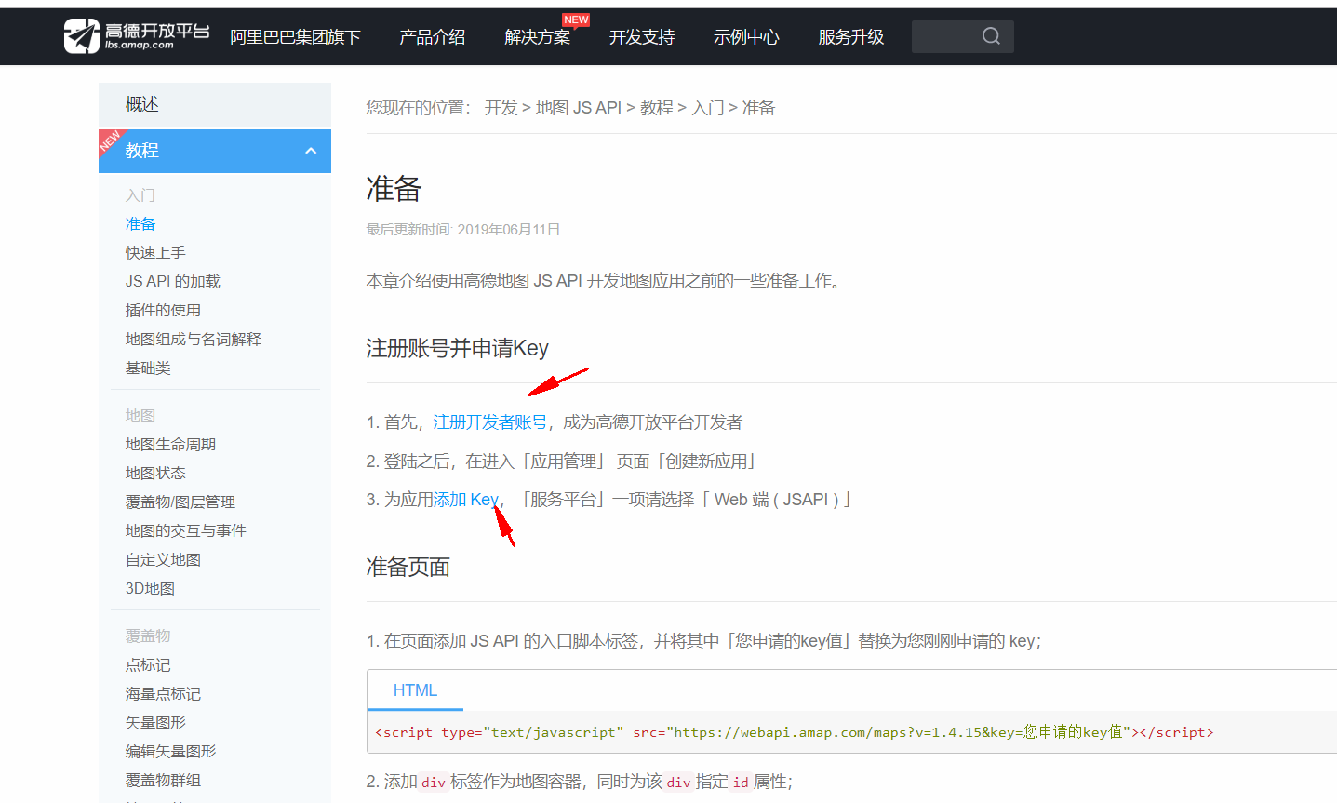Open 插件的使用 sidebar entry

[x=163, y=311]
